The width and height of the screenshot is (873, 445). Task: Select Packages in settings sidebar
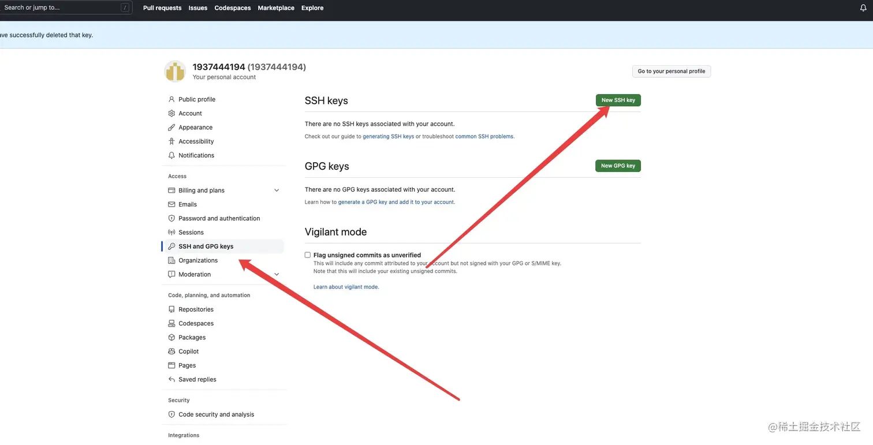[x=192, y=338]
